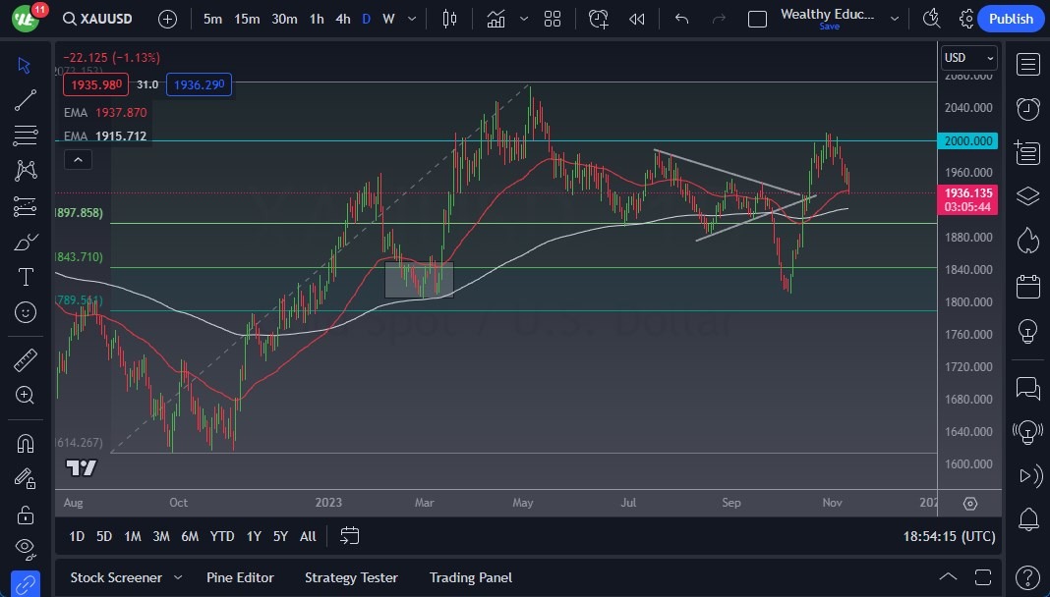Image resolution: width=1050 pixels, height=597 pixels.
Task: Switch to the Pine Editor tab
Action: coord(240,577)
